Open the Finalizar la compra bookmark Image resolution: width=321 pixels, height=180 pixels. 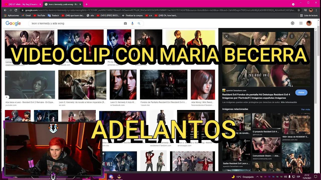pyautogui.click(x=132, y=15)
